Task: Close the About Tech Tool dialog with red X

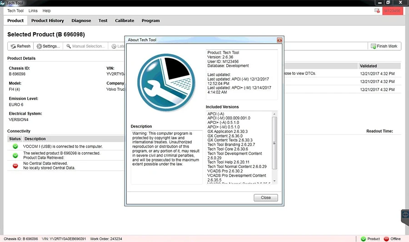Action: [279, 40]
